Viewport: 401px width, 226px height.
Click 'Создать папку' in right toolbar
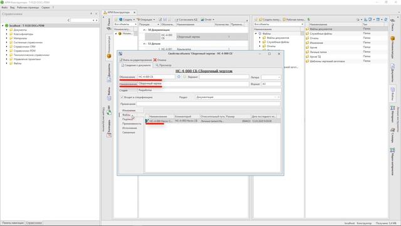pos(270,19)
